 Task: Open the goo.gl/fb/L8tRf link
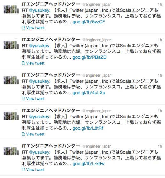click(x=88, y=128)
